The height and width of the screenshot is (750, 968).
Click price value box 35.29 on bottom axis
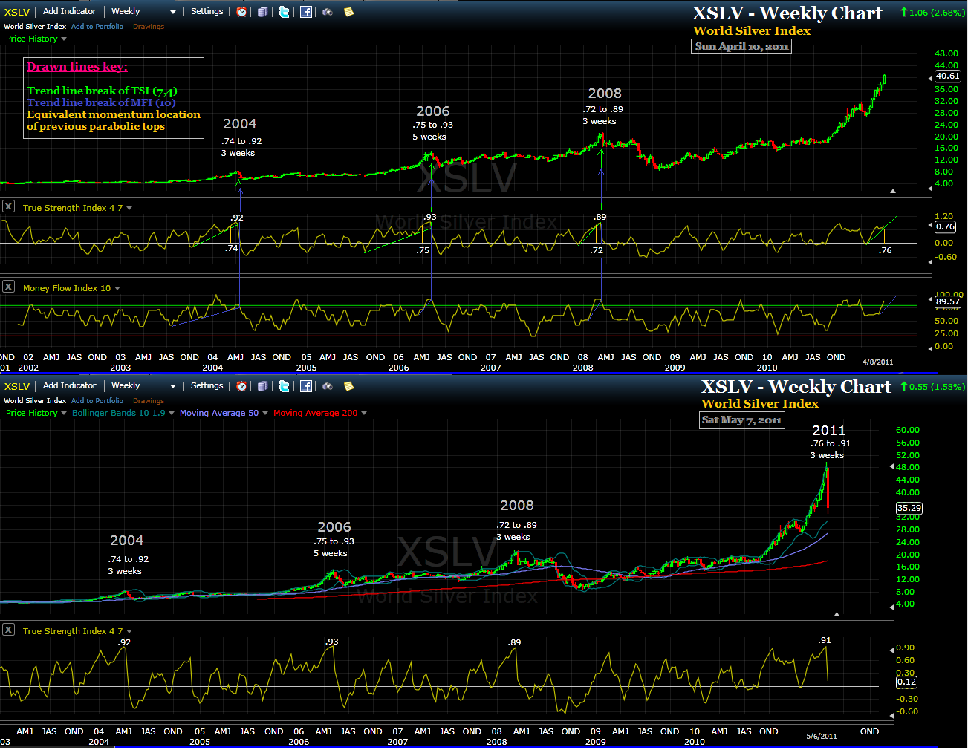(909, 508)
